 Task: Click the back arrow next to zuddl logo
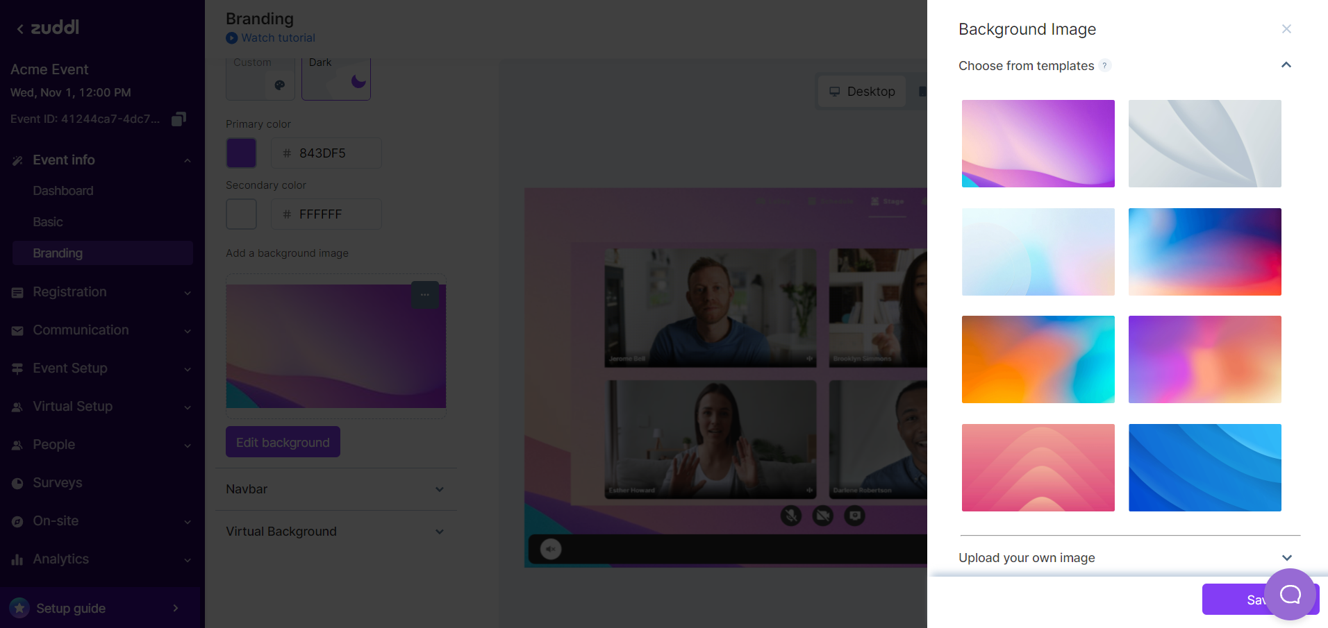click(19, 28)
